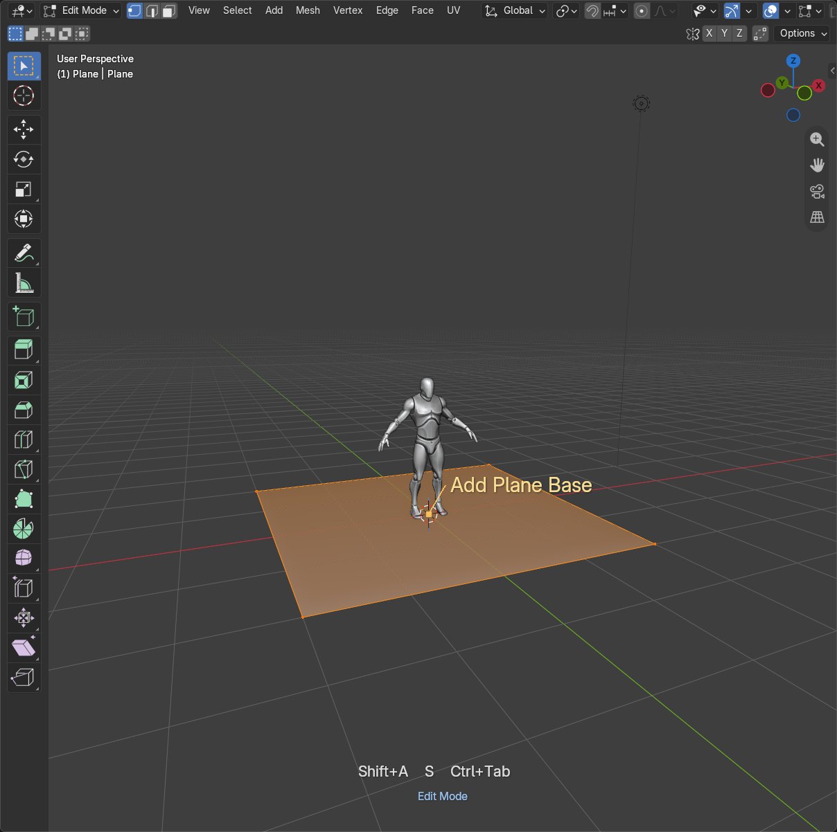Open the gizmo settings dropdown arrow
The width and height of the screenshot is (837, 832).
748,10
